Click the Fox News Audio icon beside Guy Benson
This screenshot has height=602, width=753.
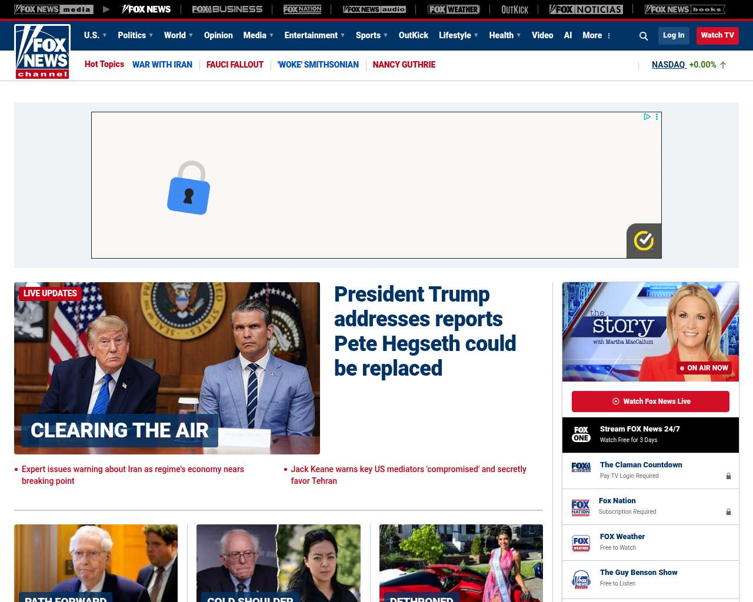click(581, 580)
